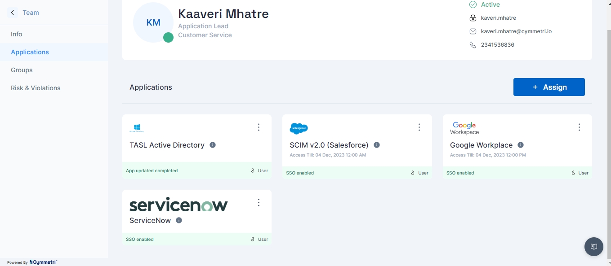Click the Windows Active Directory logo
The image size is (611, 266).
click(137, 128)
